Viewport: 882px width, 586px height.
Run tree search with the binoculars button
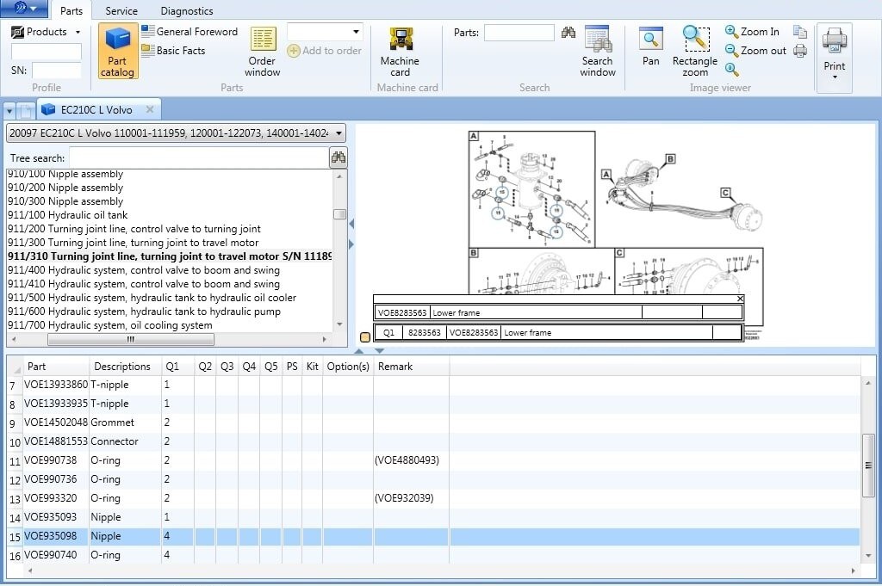[338, 157]
